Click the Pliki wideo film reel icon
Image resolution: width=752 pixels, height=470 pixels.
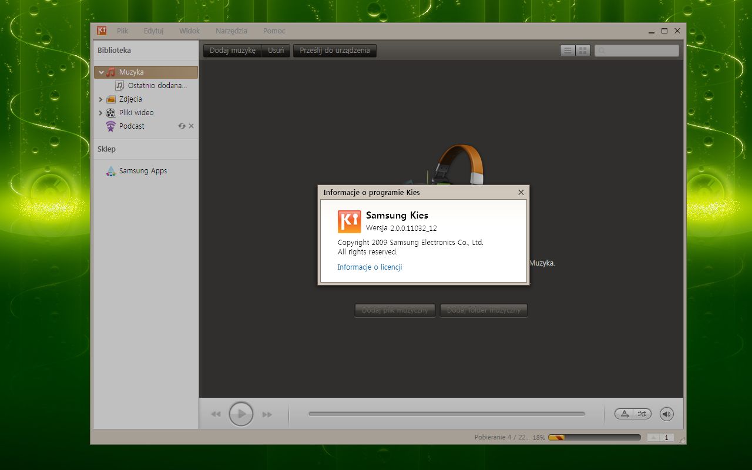[x=110, y=113]
